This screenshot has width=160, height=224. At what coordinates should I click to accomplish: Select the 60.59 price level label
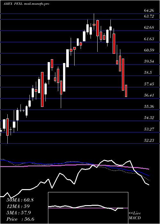point(149,50)
